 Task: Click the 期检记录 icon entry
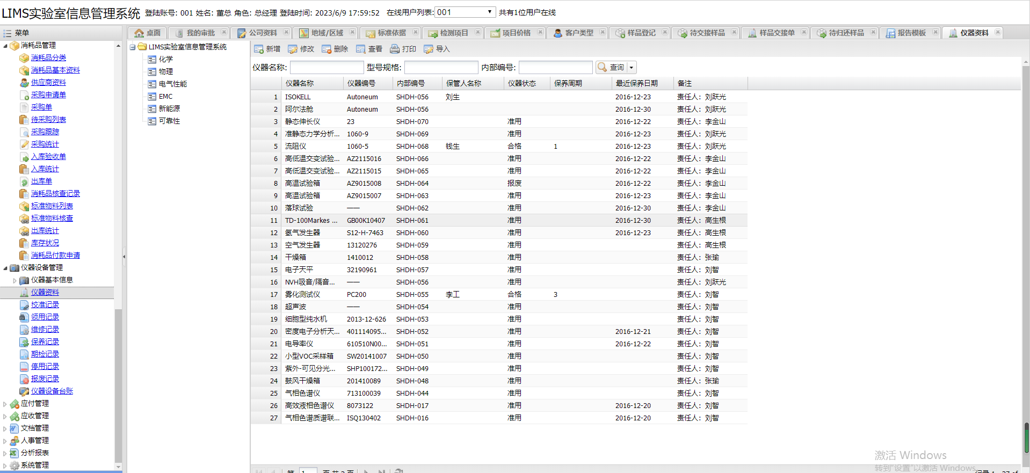[24, 354]
